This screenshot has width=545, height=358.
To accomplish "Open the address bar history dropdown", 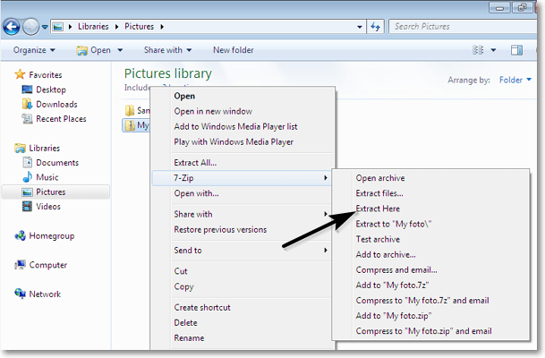I will (x=360, y=27).
